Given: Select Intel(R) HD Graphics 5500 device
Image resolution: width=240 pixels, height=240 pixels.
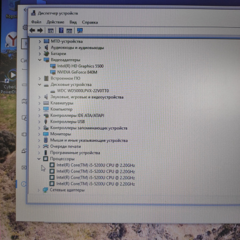Looking at the screenshot, I should (81, 66).
